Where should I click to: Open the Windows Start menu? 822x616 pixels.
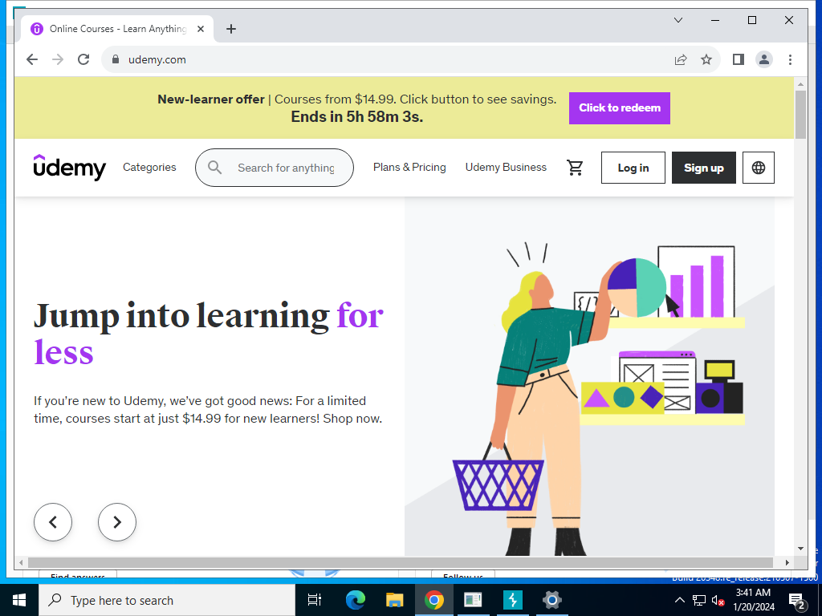point(19,600)
